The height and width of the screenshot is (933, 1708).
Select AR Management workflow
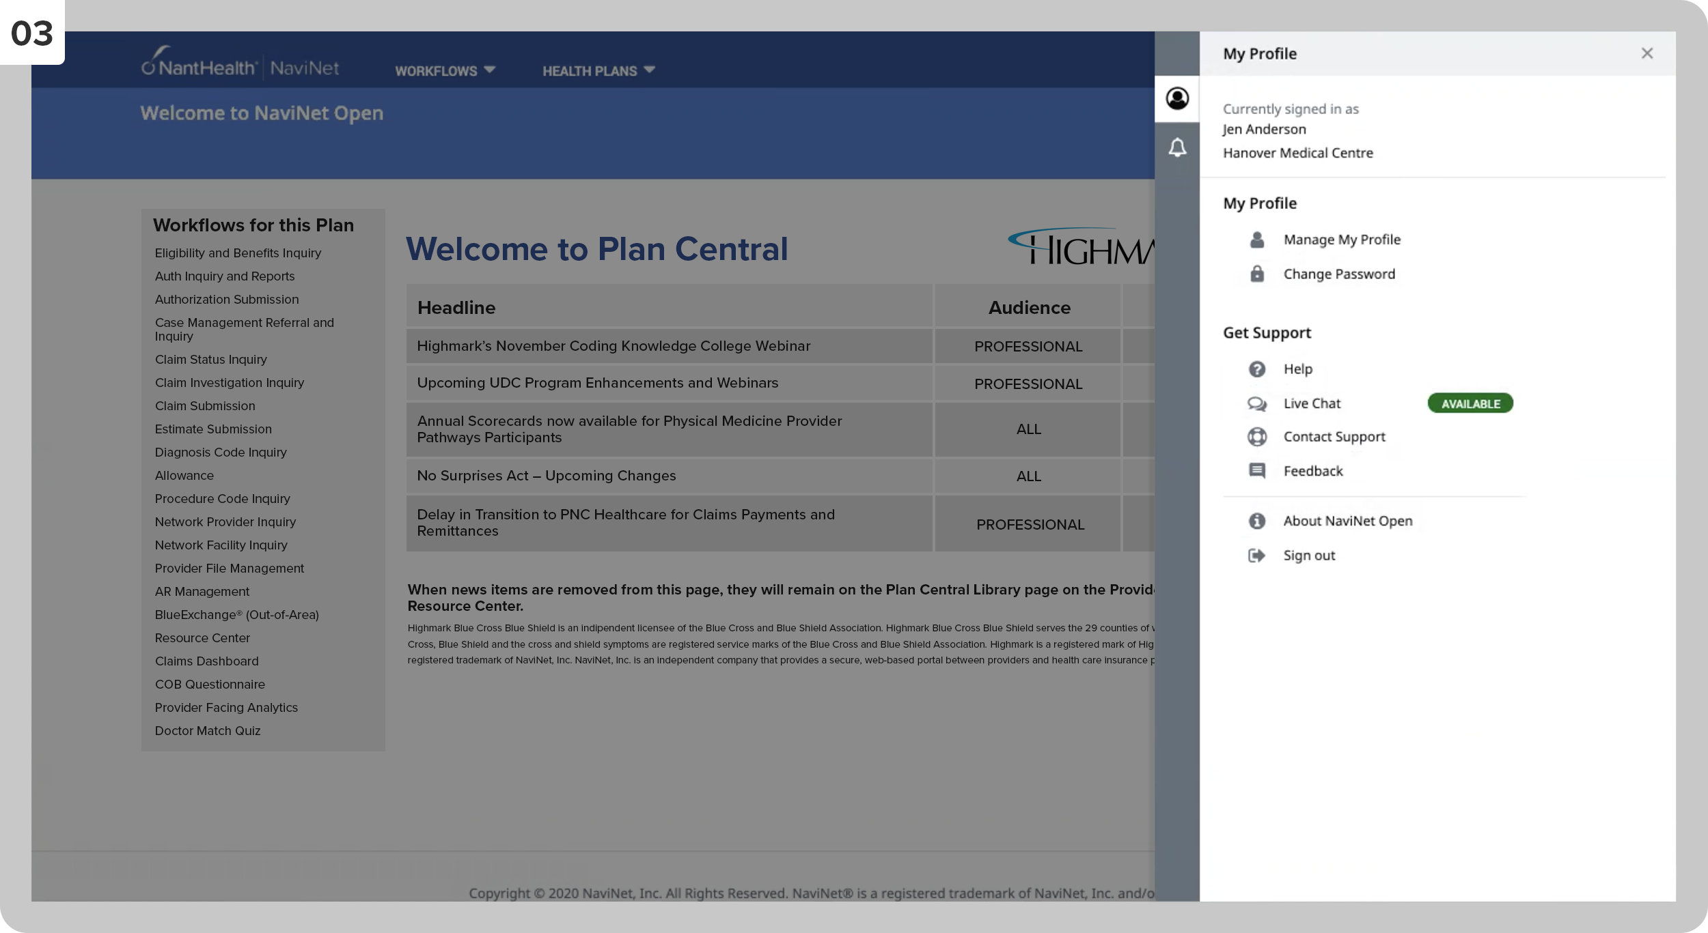point(202,592)
